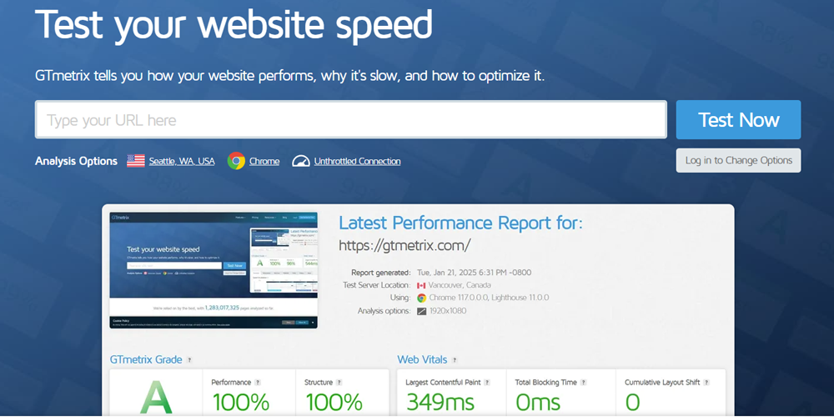Click the Chrome 117.0.0.0, Lighthouse 11.0.0 text
The image size is (834, 417).
pyautogui.click(x=489, y=298)
